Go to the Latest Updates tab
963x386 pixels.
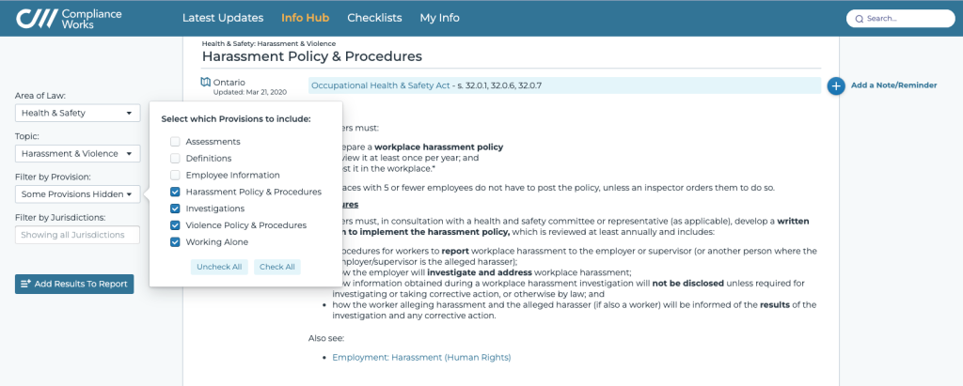(224, 18)
